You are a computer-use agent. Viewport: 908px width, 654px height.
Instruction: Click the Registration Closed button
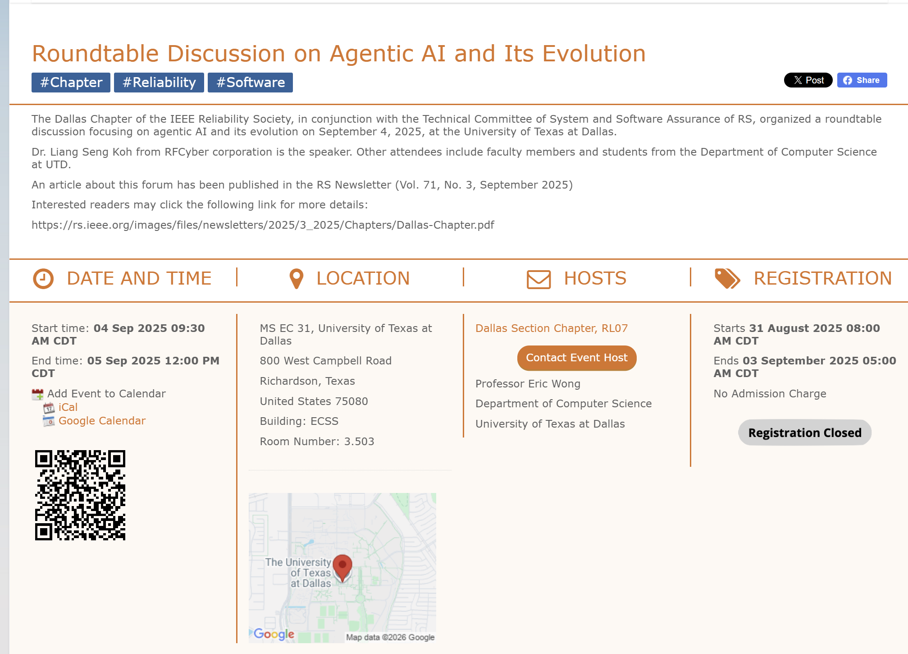point(805,433)
